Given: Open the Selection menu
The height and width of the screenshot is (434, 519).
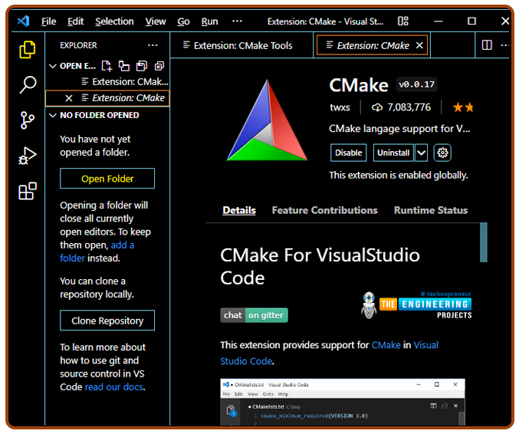Looking at the screenshot, I should (x=114, y=21).
